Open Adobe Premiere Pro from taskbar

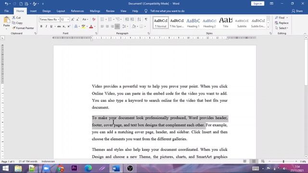click(x=74, y=168)
